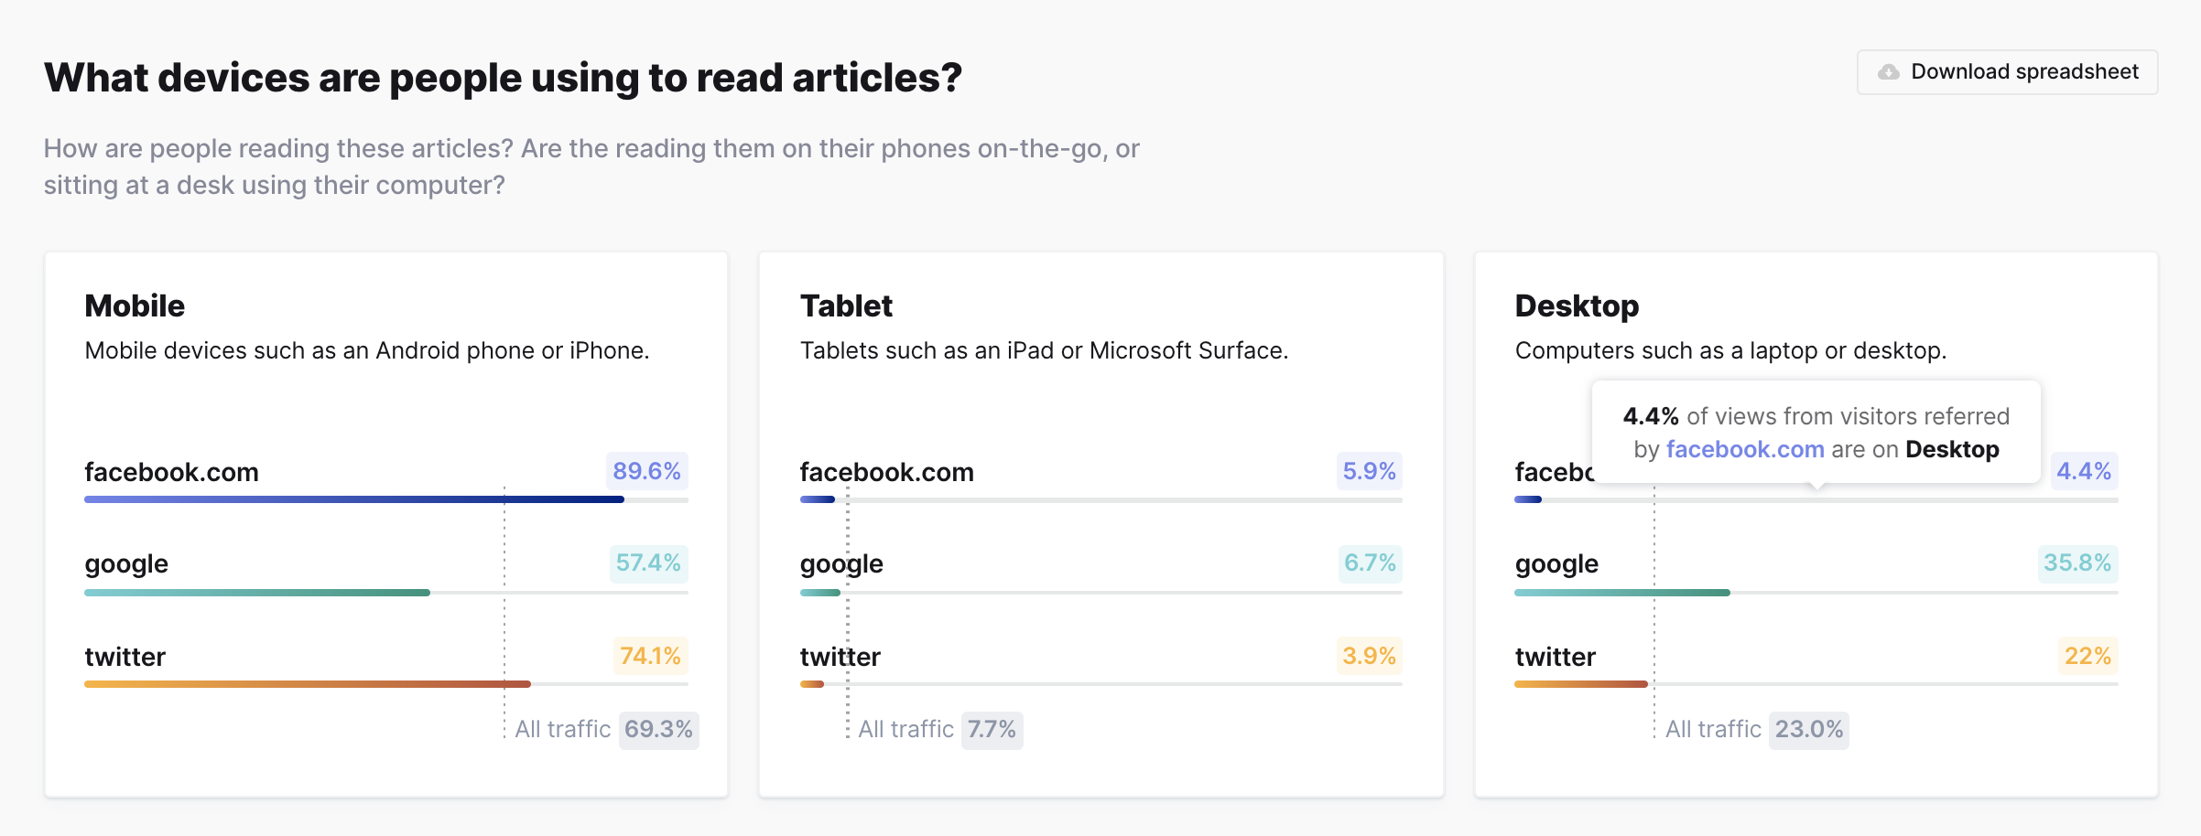Click the 3.9% badge for twitter Tablet
This screenshot has width=2201, height=836.
[x=1370, y=656]
